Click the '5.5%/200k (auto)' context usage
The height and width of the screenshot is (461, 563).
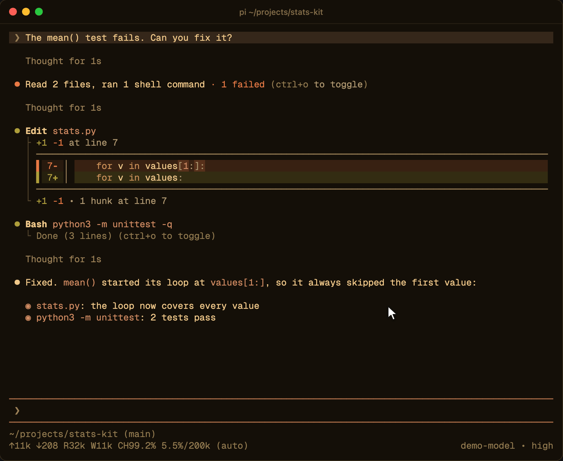pyautogui.click(x=205, y=446)
